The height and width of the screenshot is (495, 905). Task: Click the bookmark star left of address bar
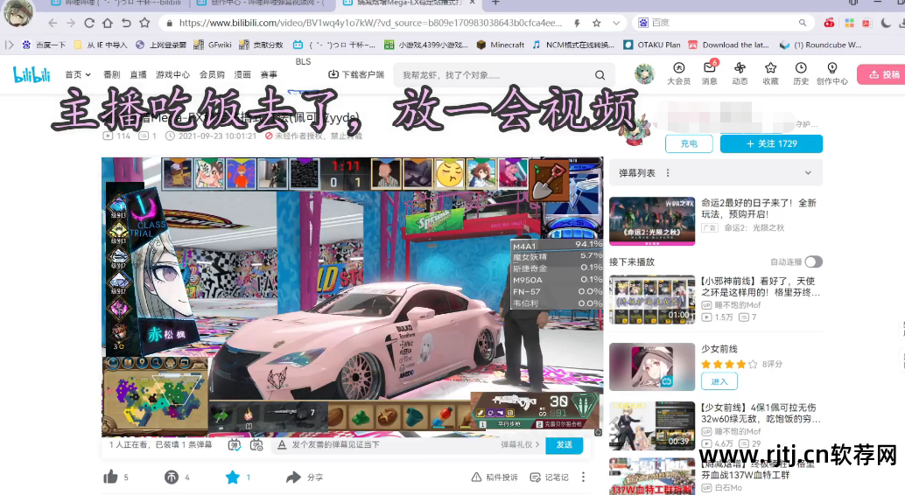144,23
